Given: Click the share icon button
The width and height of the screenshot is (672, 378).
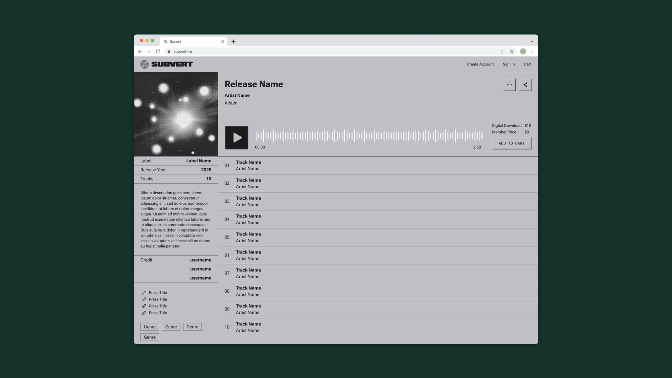Looking at the screenshot, I should pyautogui.click(x=525, y=85).
